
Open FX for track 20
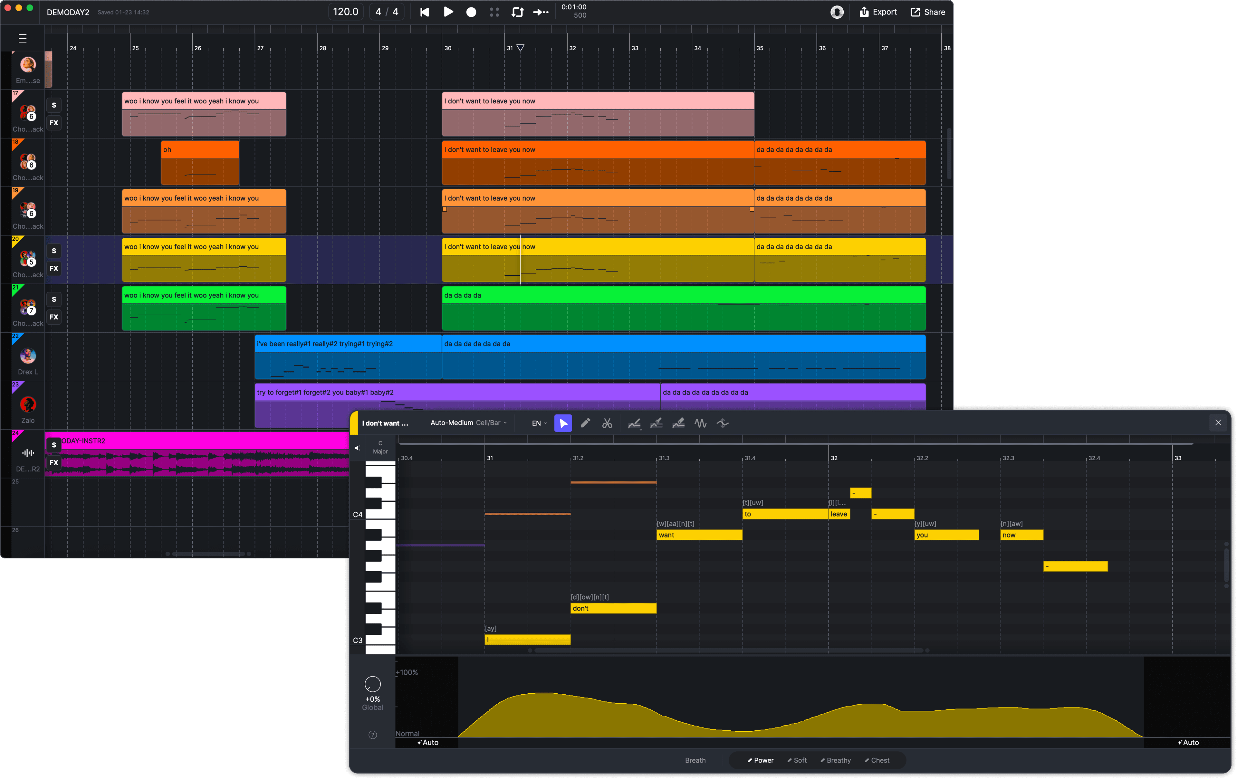tap(54, 269)
